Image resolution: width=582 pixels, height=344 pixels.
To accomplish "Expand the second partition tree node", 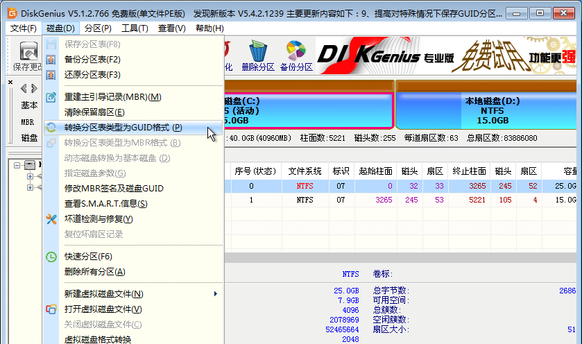I will 30,187.
